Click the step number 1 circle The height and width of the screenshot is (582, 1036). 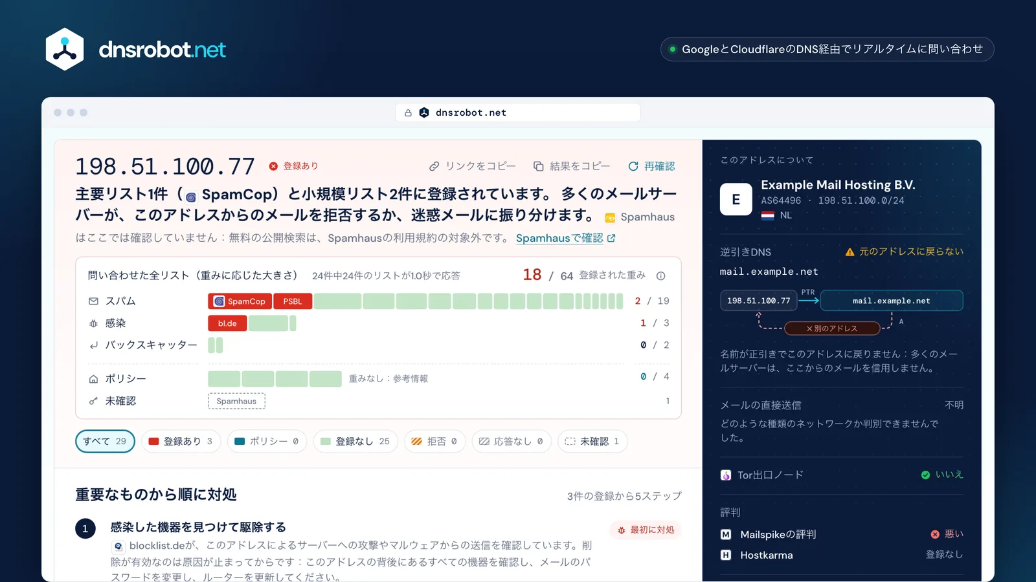click(85, 528)
